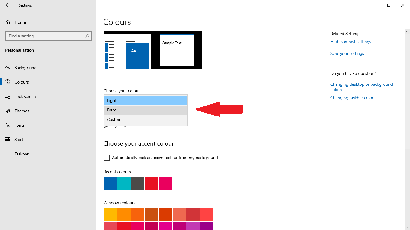The image size is (410, 230).
Task: Follow the Sync your settings link
Action: (x=347, y=54)
